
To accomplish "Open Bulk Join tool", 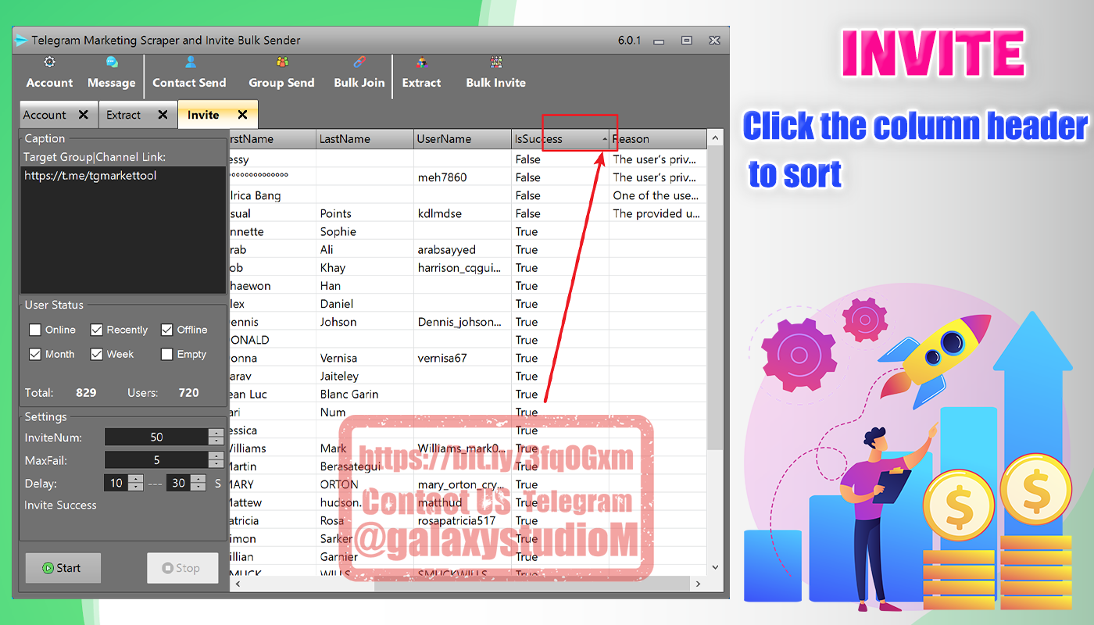I will point(359,73).
